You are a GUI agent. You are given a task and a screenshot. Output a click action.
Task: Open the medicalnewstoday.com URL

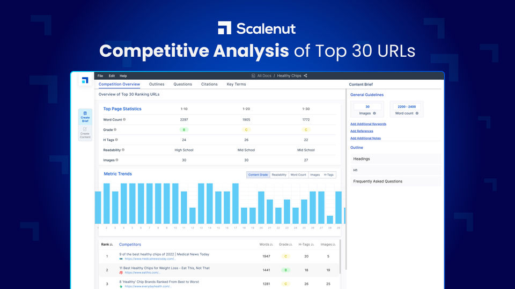pyautogui.click(x=150, y=259)
